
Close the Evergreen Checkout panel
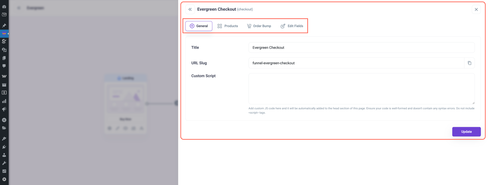point(476,9)
